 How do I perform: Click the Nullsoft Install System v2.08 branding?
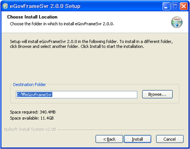(30, 129)
